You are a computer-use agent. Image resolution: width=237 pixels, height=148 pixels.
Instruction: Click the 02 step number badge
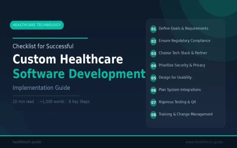(x=153, y=41)
